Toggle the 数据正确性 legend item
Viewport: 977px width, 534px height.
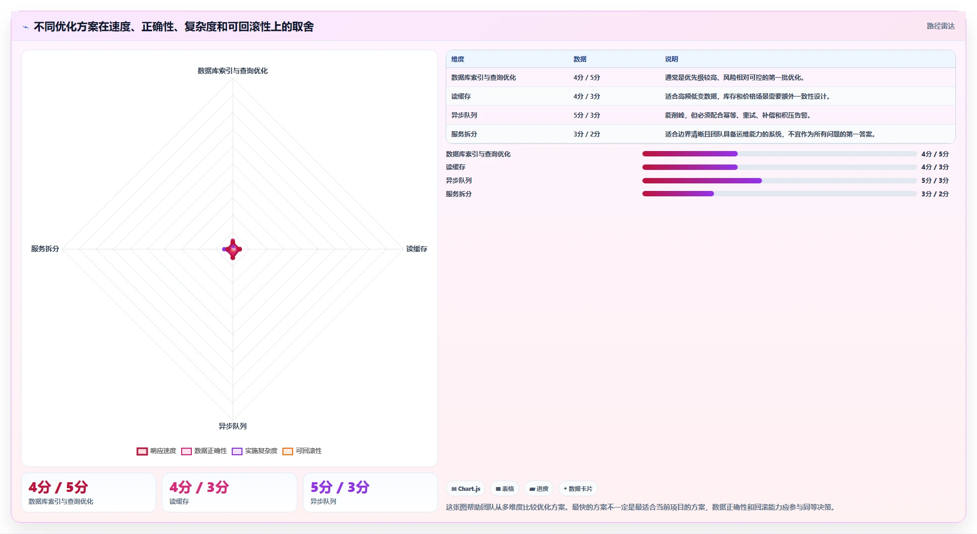(204, 451)
